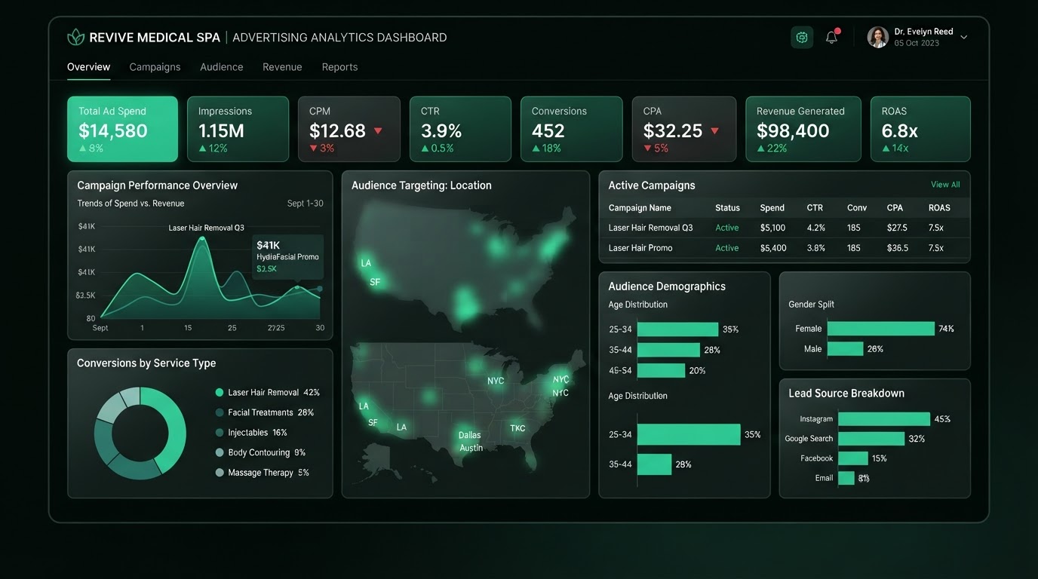1038x579 pixels.
Task: Go to the Audience tab
Action: (x=222, y=67)
